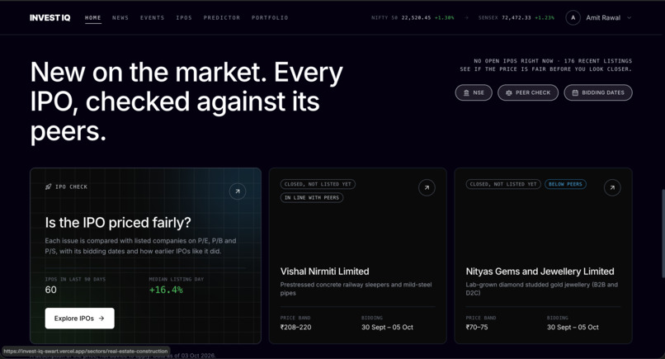Click the NIFTY 50 ticker value
The image size is (665, 359).
[x=416, y=18]
